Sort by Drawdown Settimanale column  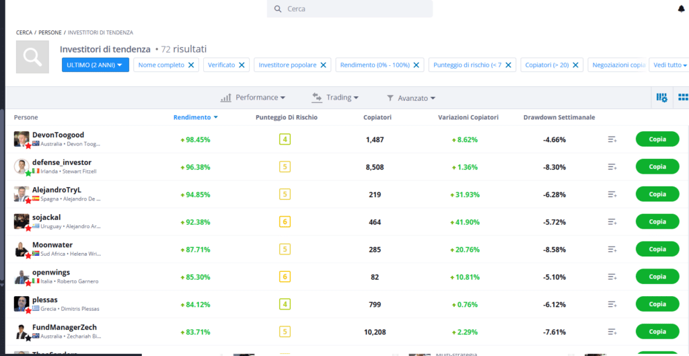[559, 117]
